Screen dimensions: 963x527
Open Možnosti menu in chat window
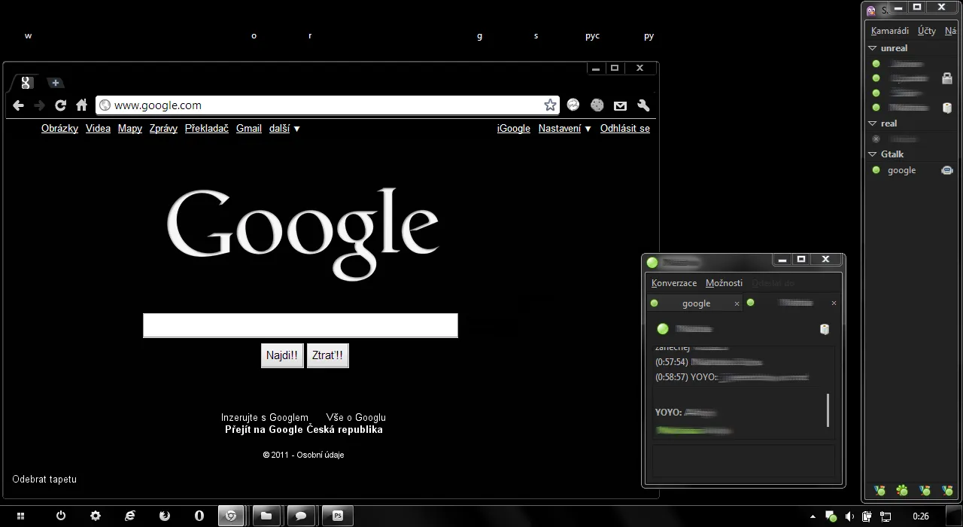(x=724, y=283)
